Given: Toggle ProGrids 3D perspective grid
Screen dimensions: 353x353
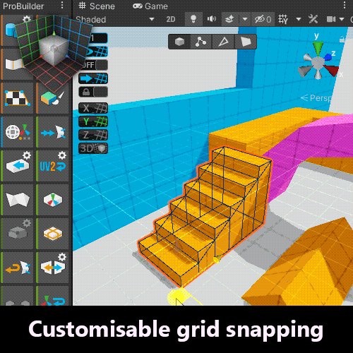Looking at the screenshot, I should (x=93, y=148).
